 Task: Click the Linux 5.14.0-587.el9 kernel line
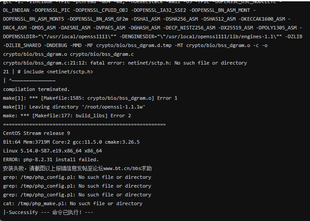click(x=52, y=151)
